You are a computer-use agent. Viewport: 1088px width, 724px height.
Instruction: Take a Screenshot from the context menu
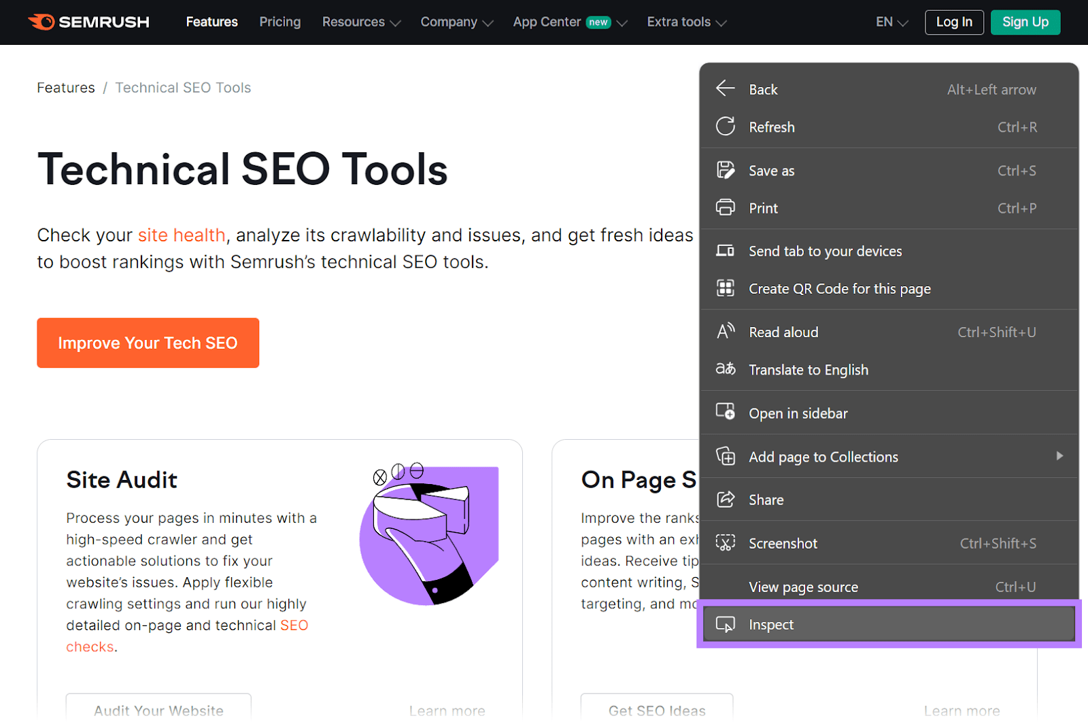783,543
